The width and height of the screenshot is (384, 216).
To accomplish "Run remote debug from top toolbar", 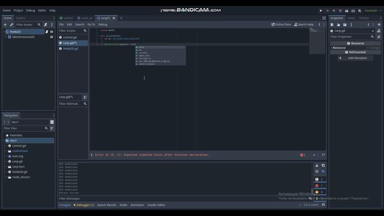I will pos(340,11).
